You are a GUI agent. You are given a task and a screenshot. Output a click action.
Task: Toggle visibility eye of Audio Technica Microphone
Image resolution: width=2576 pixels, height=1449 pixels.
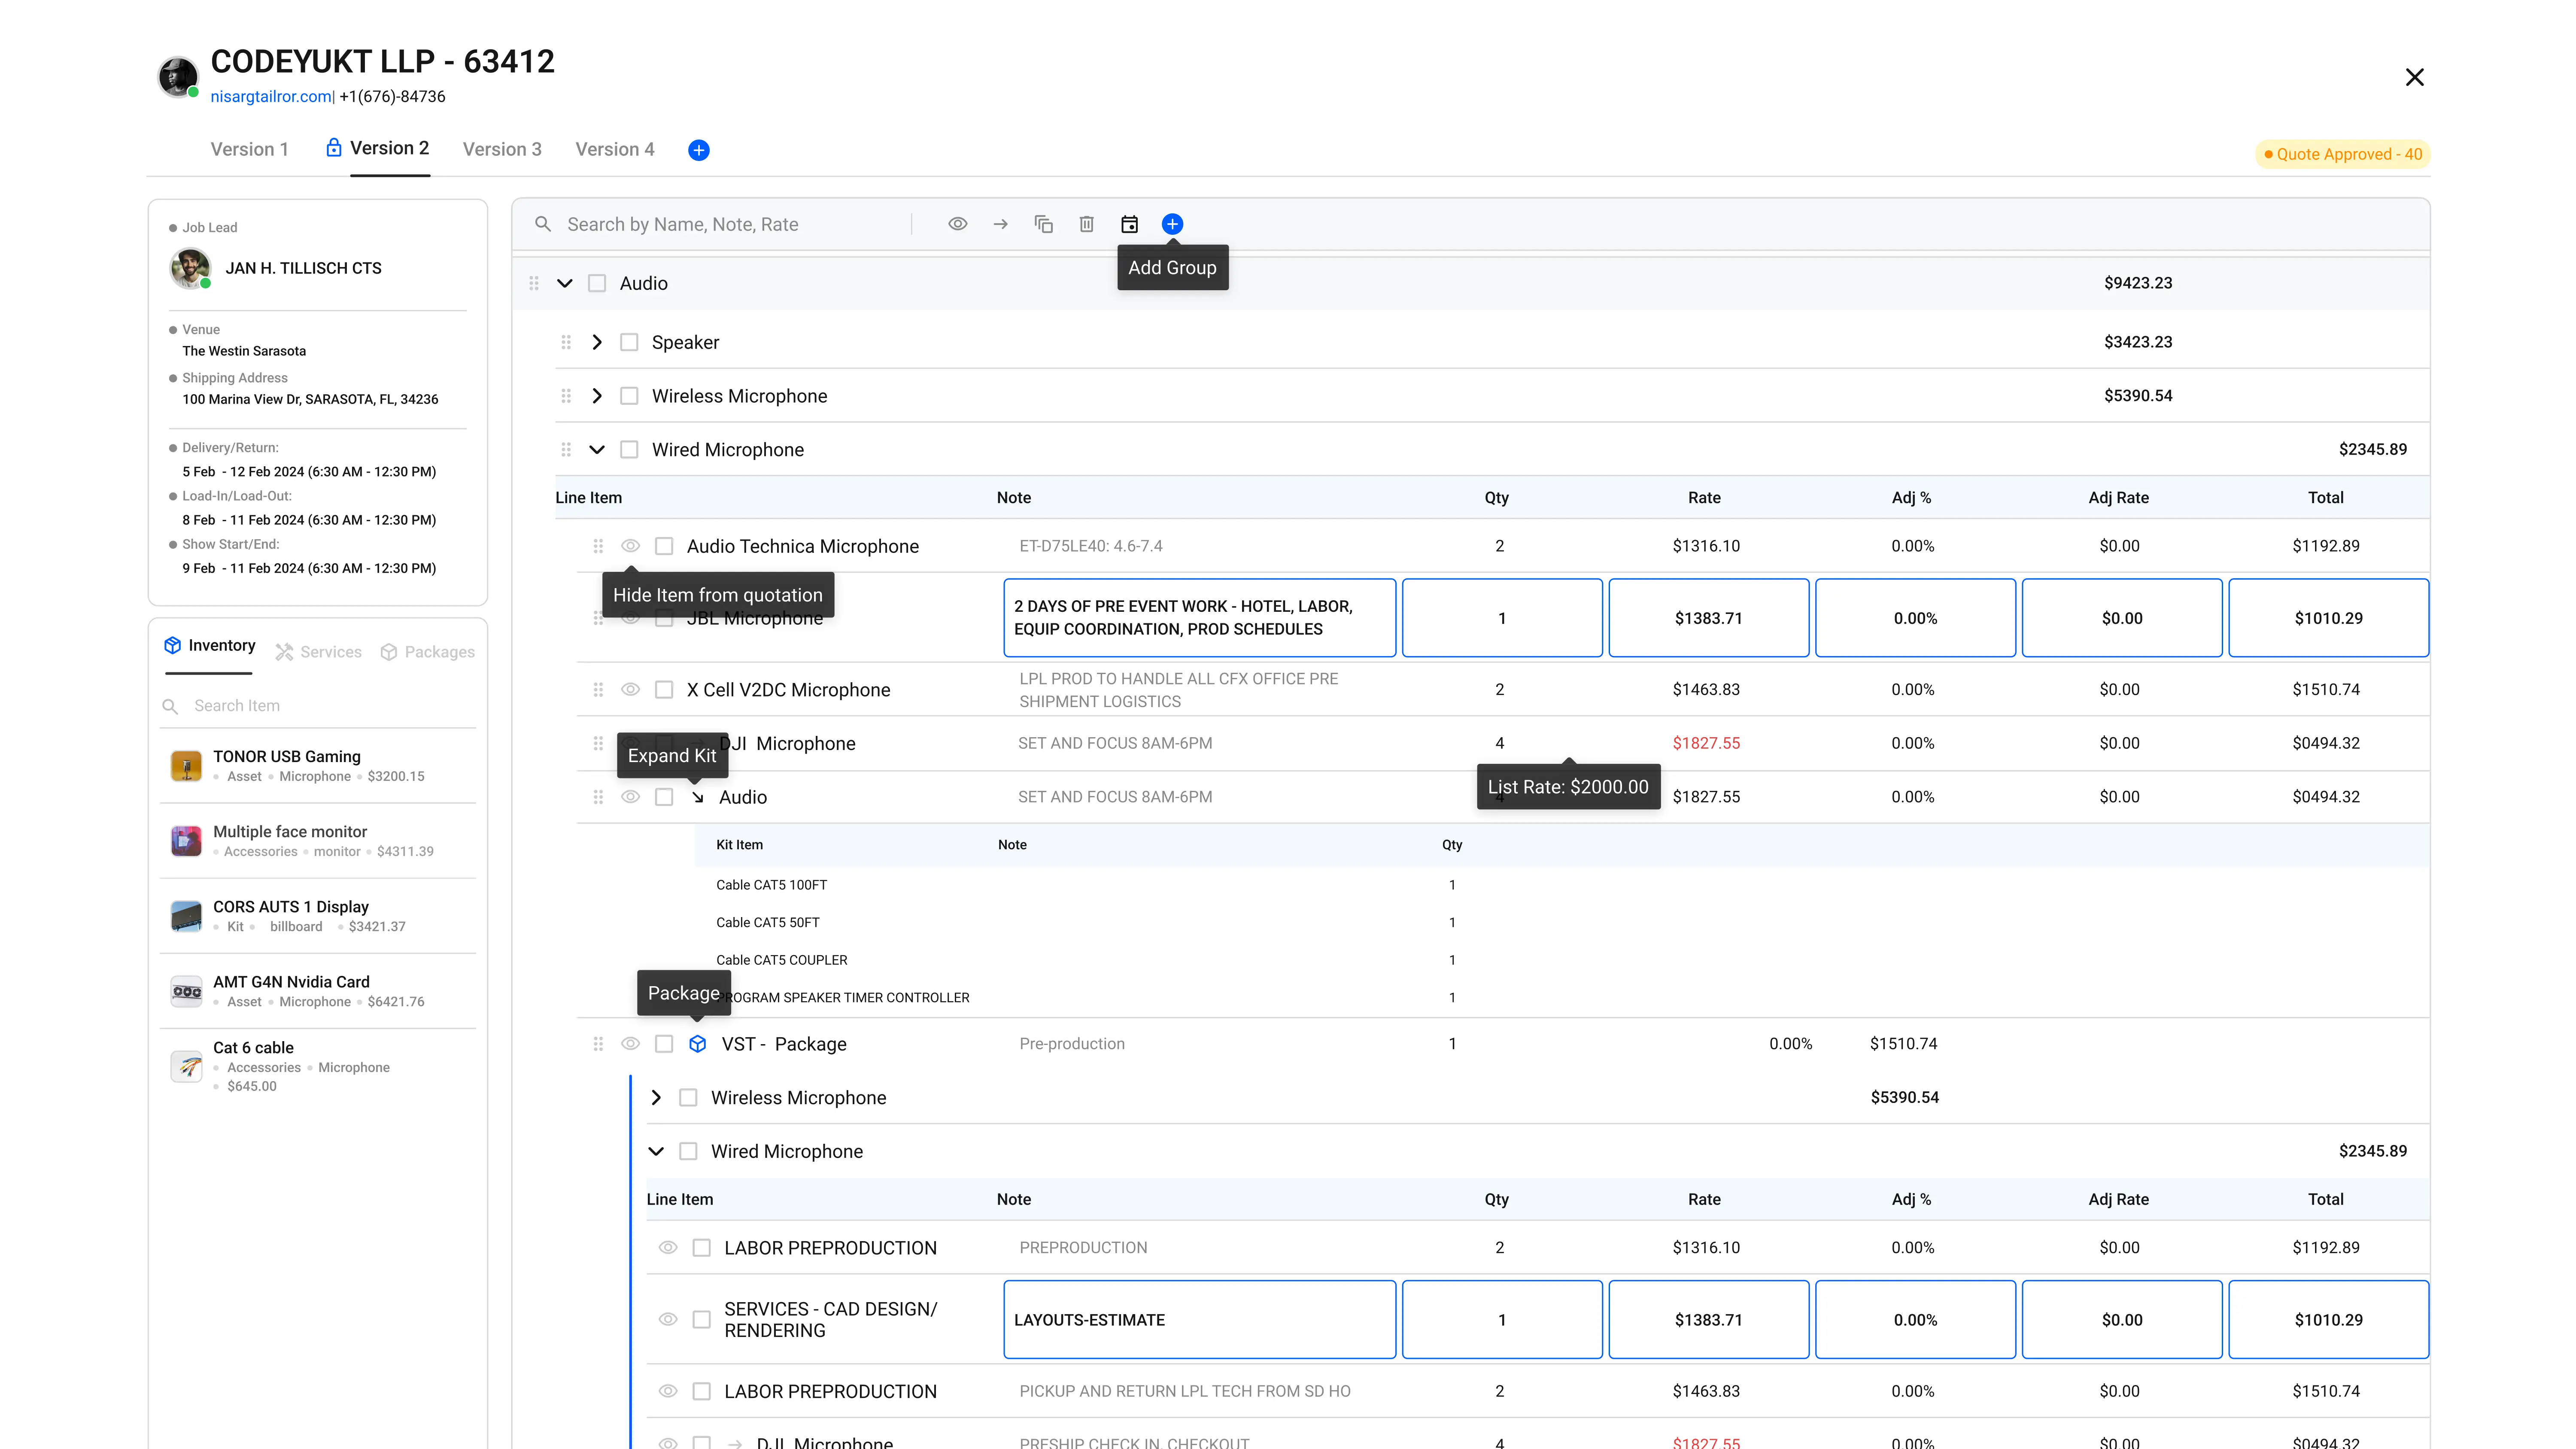click(630, 546)
